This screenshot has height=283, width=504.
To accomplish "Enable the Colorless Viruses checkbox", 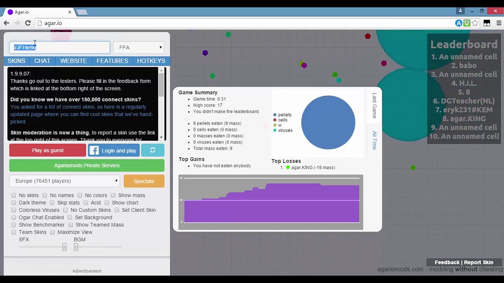I will point(14,210).
